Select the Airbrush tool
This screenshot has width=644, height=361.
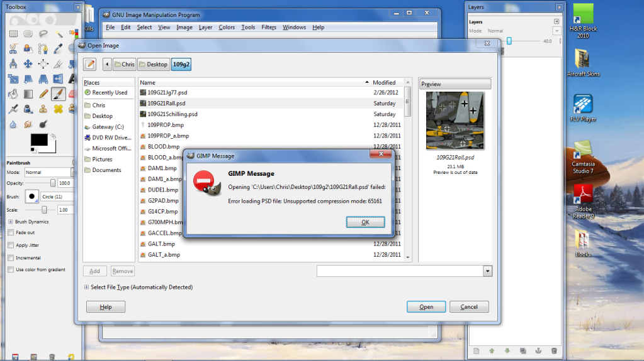pos(13,109)
